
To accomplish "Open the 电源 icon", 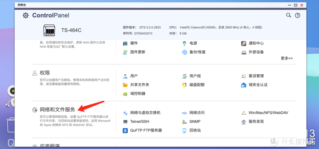I will point(184,43).
